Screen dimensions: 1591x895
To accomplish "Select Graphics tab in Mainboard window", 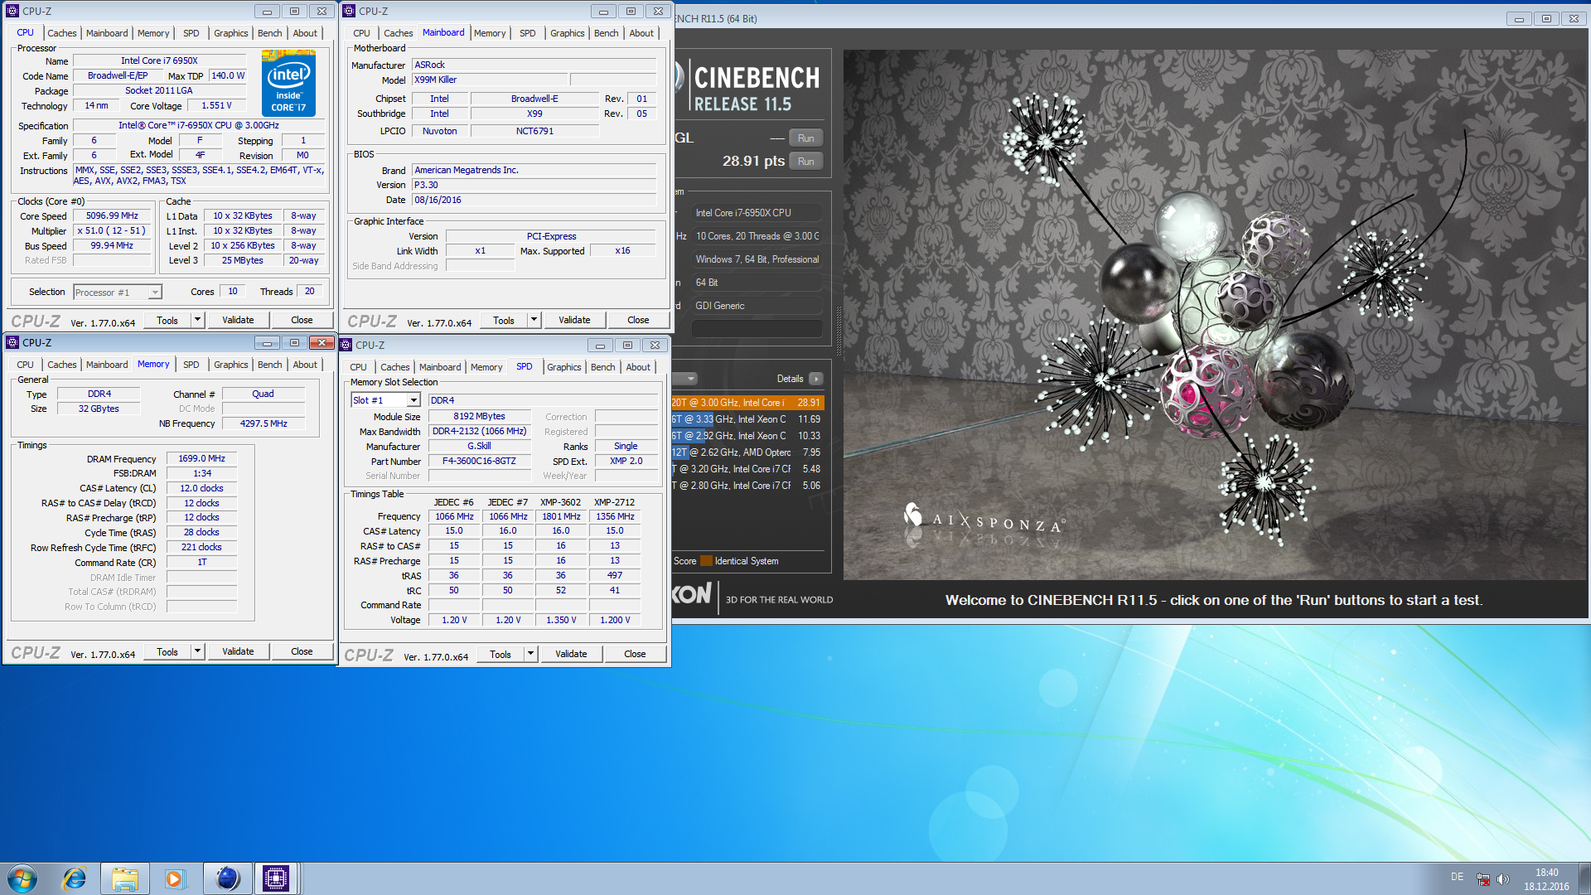I will (x=567, y=33).
